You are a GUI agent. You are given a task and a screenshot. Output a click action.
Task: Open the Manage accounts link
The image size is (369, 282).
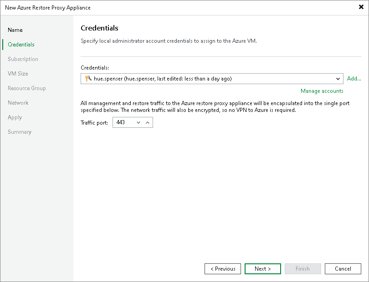[x=322, y=91]
